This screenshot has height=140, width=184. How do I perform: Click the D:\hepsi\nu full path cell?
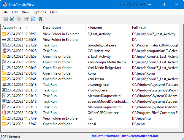point(141,118)
